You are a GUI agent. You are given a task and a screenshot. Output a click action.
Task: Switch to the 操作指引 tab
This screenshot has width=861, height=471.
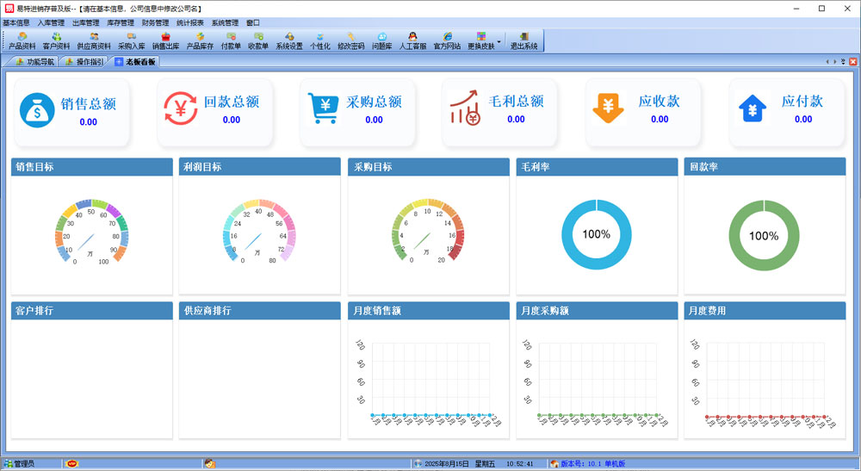[x=84, y=62]
